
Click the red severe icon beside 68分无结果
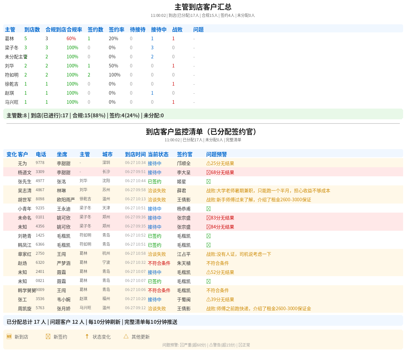point(209,173)
